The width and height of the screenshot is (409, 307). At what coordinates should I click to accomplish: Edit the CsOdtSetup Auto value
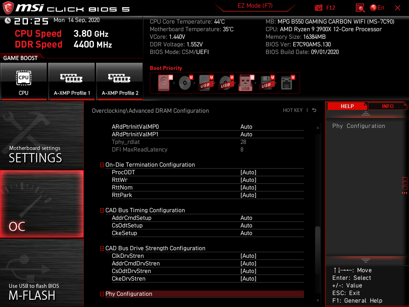click(x=246, y=225)
